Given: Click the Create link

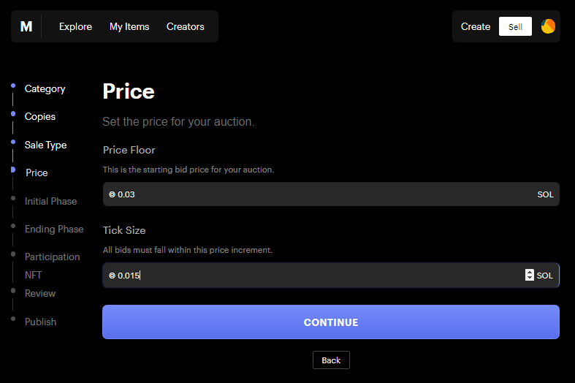Looking at the screenshot, I should click(x=476, y=26).
